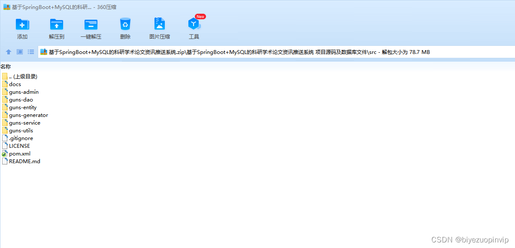Select the guns-service folder

[x=24, y=123]
